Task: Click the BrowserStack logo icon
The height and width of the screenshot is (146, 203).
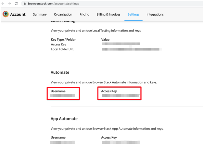Action: [x=6, y=14]
